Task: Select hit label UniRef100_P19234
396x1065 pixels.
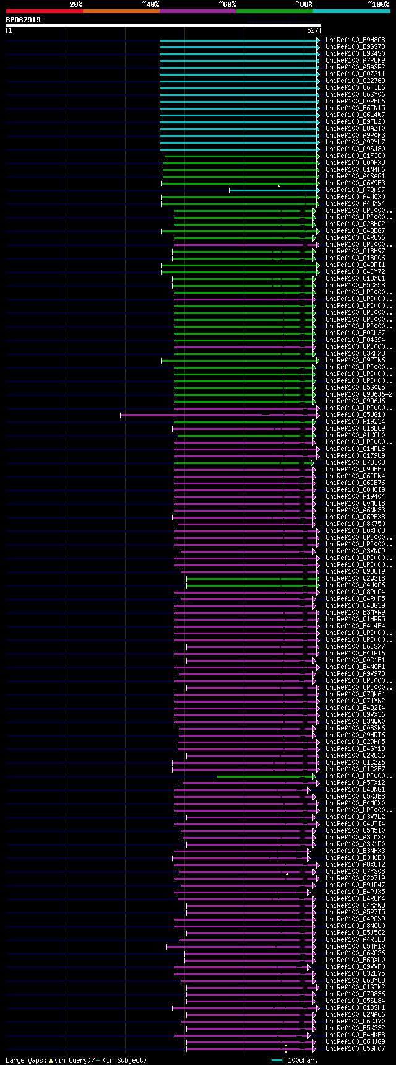Action: 355,421
